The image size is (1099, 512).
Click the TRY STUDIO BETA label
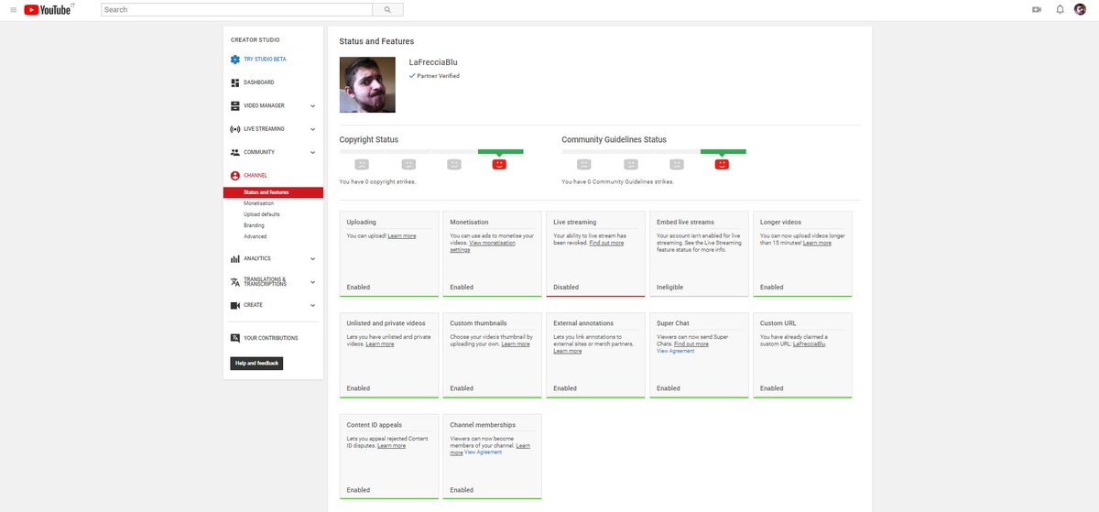click(x=265, y=59)
